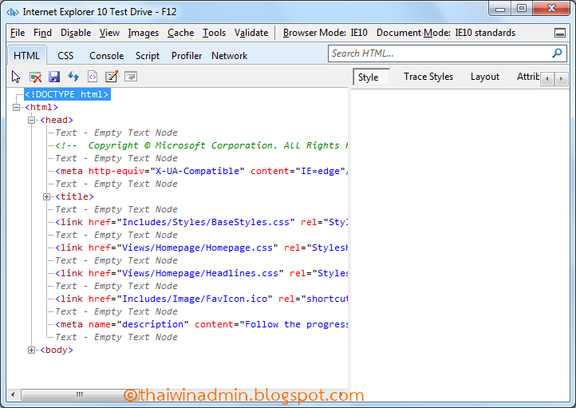Toggle the Word wrap icon
This screenshot has height=408, width=576.
[131, 77]
